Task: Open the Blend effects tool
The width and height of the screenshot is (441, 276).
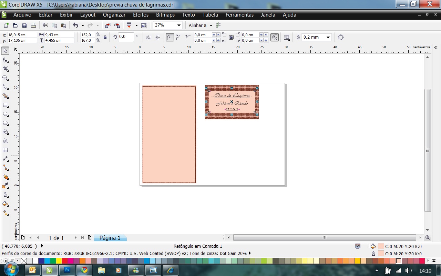Action: pyautogui.click(x=5, y=177)
